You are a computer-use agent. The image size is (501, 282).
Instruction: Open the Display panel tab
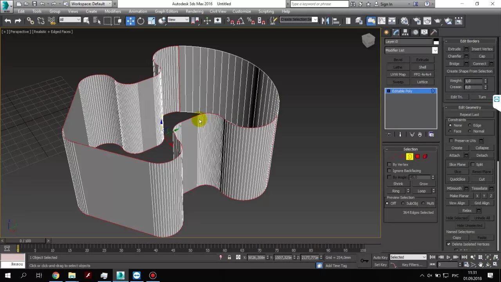click(x=424, y=33)
